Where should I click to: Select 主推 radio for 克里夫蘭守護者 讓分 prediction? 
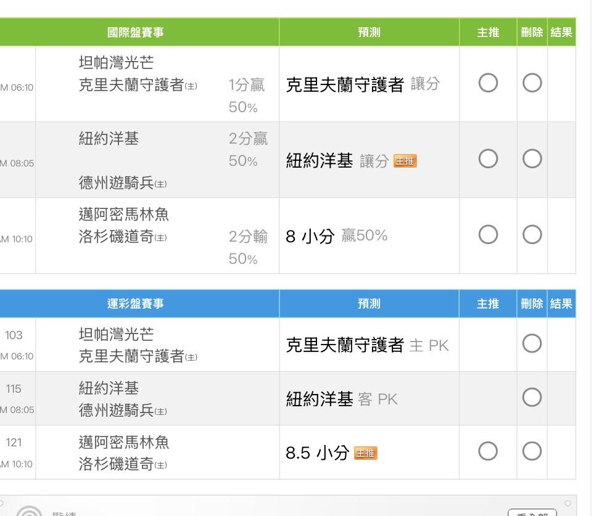(487, 83)
